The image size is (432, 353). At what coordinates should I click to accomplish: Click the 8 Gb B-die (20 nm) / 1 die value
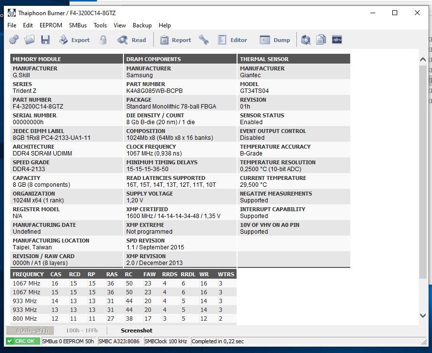pos(161,122)
